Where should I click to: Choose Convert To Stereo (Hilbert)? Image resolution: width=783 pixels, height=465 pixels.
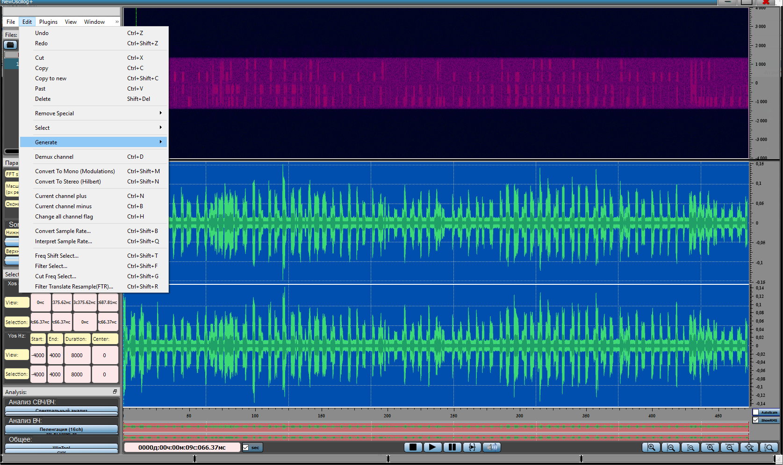click(x=94, y=182)
